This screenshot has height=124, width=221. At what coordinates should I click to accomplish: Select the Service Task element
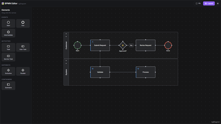(8, 57)
